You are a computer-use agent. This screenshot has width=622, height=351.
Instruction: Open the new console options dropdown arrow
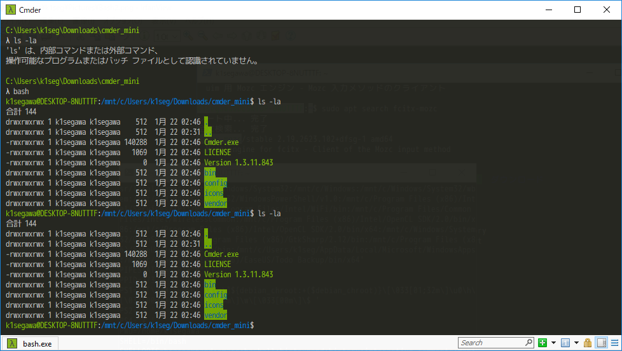pyautogui.click(x=553, y=343)
